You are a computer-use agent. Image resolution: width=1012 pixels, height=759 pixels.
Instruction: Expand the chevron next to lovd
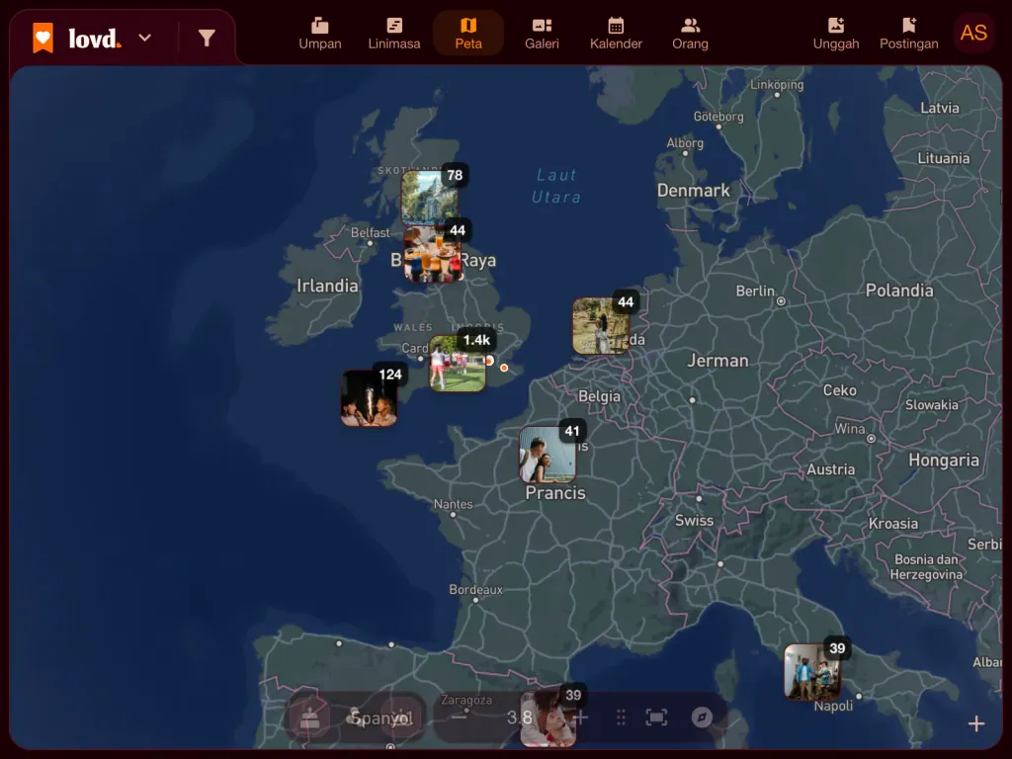tap(145, 39)
